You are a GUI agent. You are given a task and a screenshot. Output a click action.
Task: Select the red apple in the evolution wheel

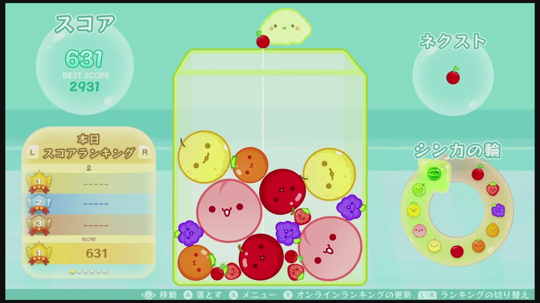[457, 251]
